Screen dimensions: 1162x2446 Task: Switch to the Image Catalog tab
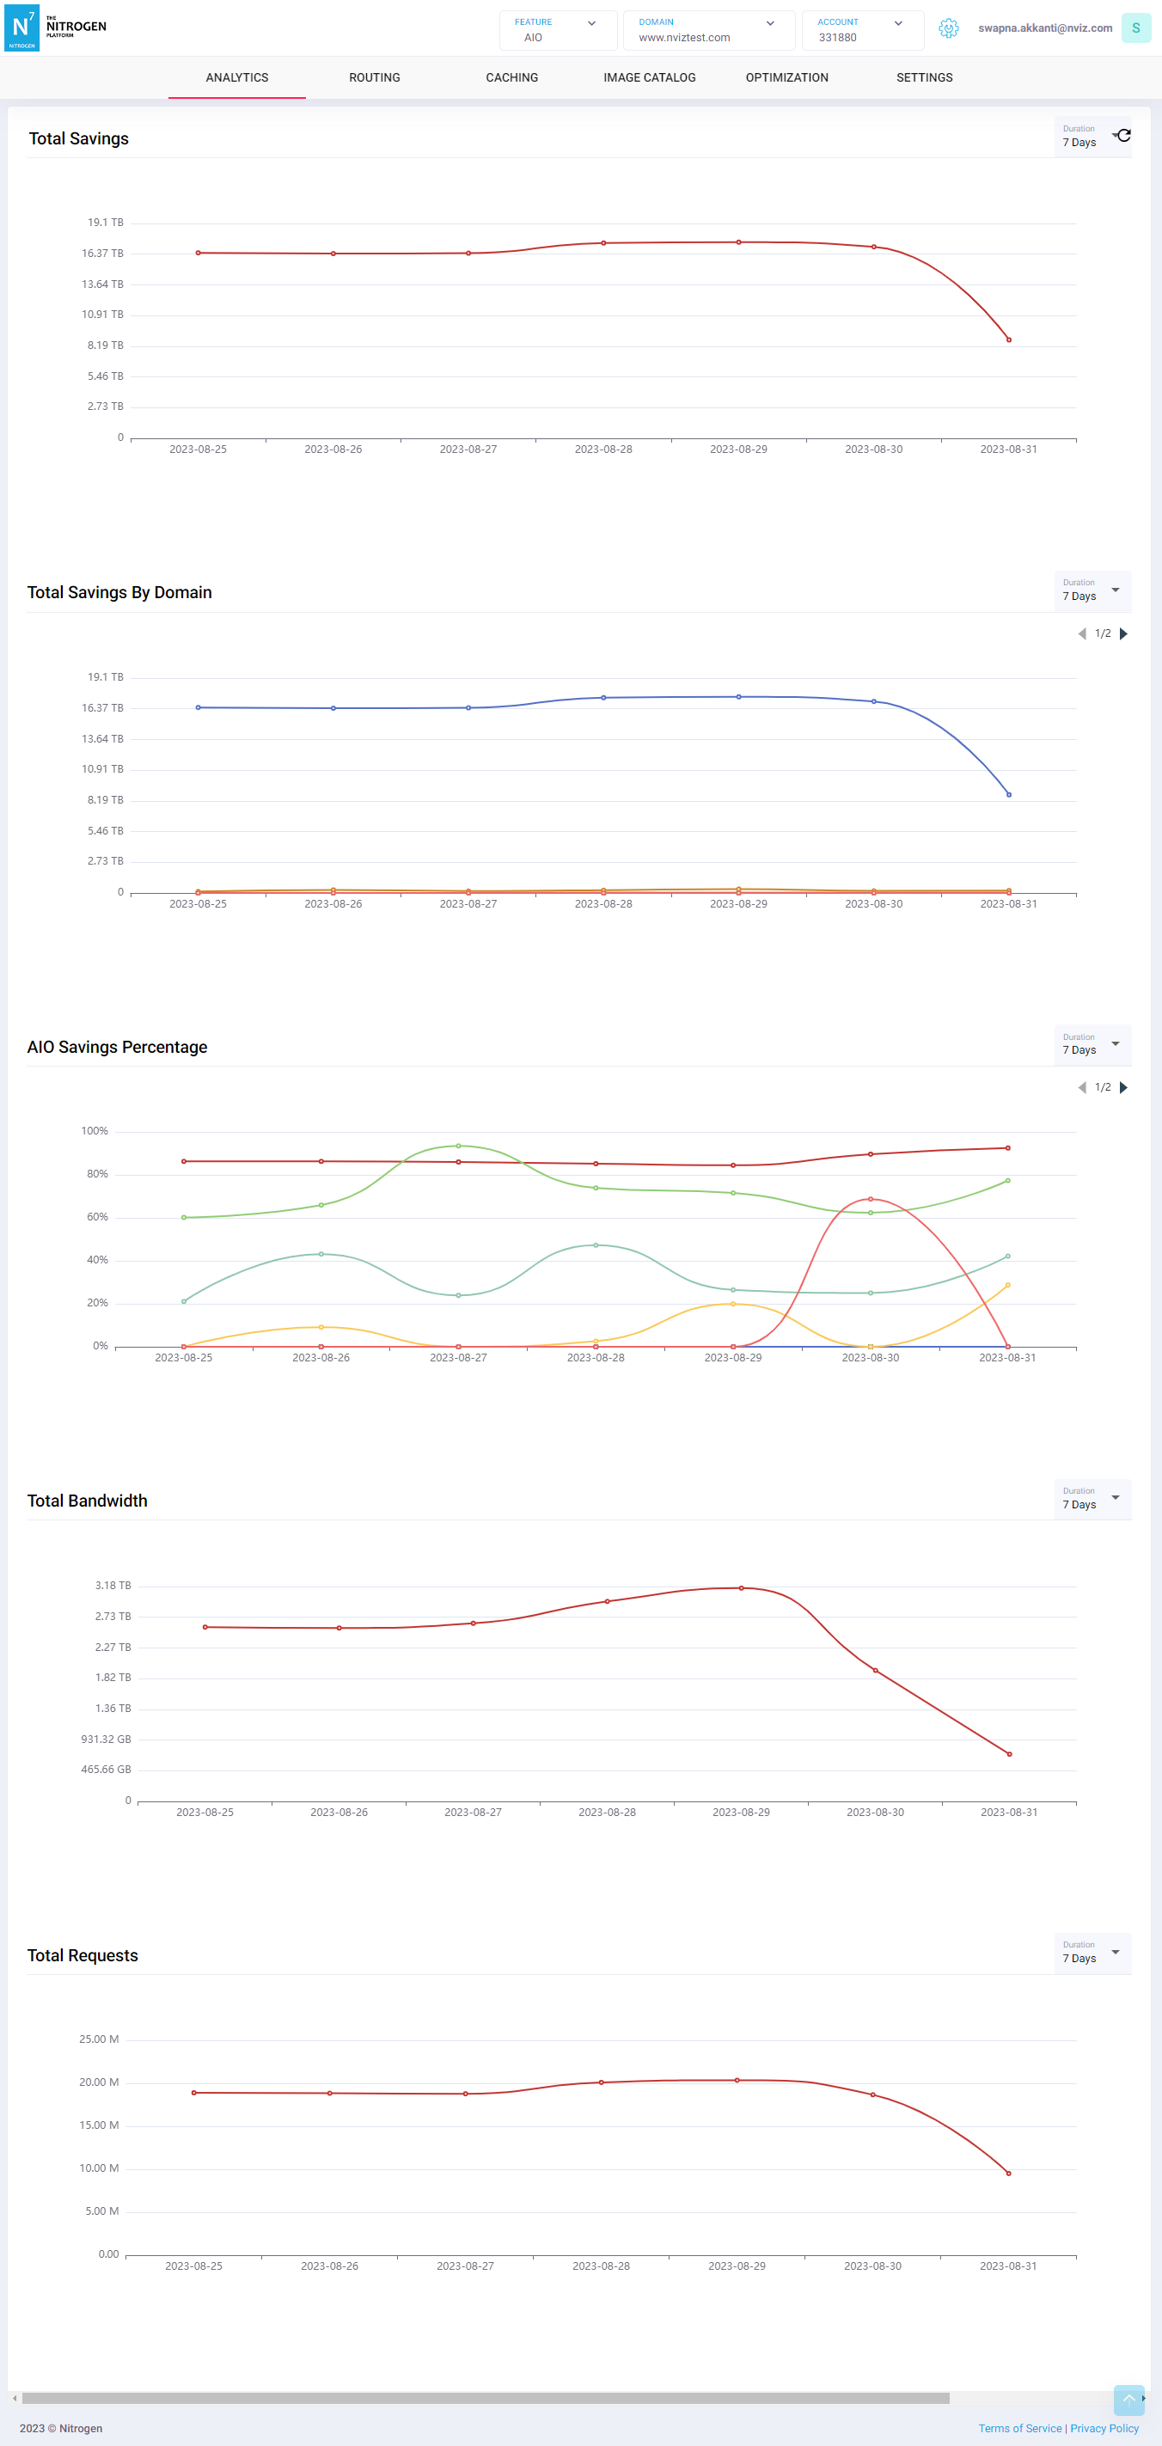click(x=650, y=78)
